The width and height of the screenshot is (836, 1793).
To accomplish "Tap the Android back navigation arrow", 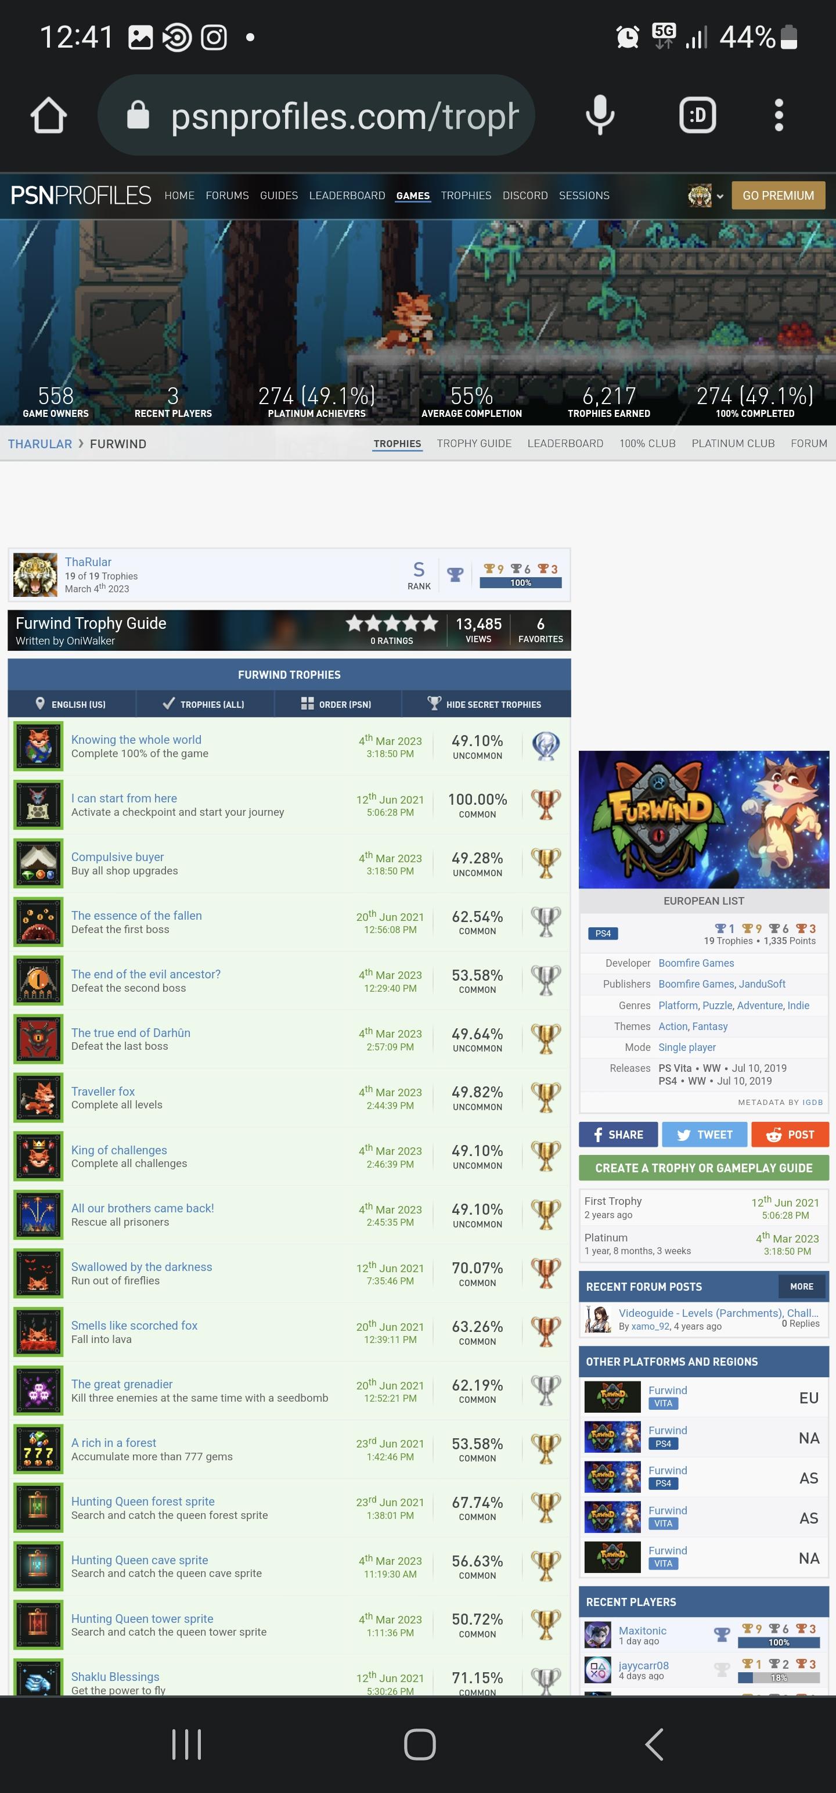I will (653, 1744).
